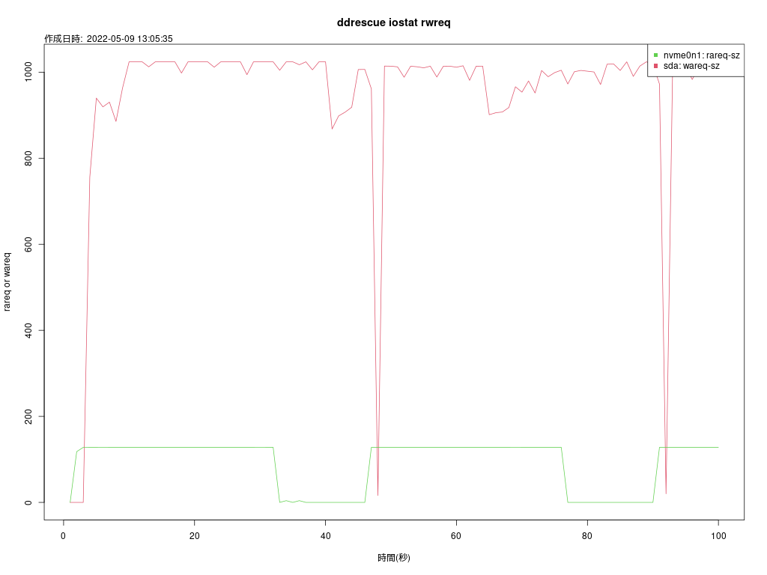
Task: Click the x-axis label '時間(秒)'
Action: click(394, 557)
